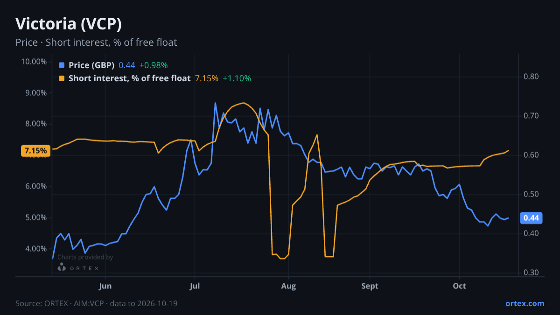The width and height of the screenshot is (560, 315).
Task: Click the 'Price (GBP)' legend label
Action: 91,65
